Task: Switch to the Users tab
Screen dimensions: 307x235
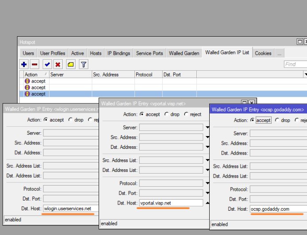Action: point(28,53)
